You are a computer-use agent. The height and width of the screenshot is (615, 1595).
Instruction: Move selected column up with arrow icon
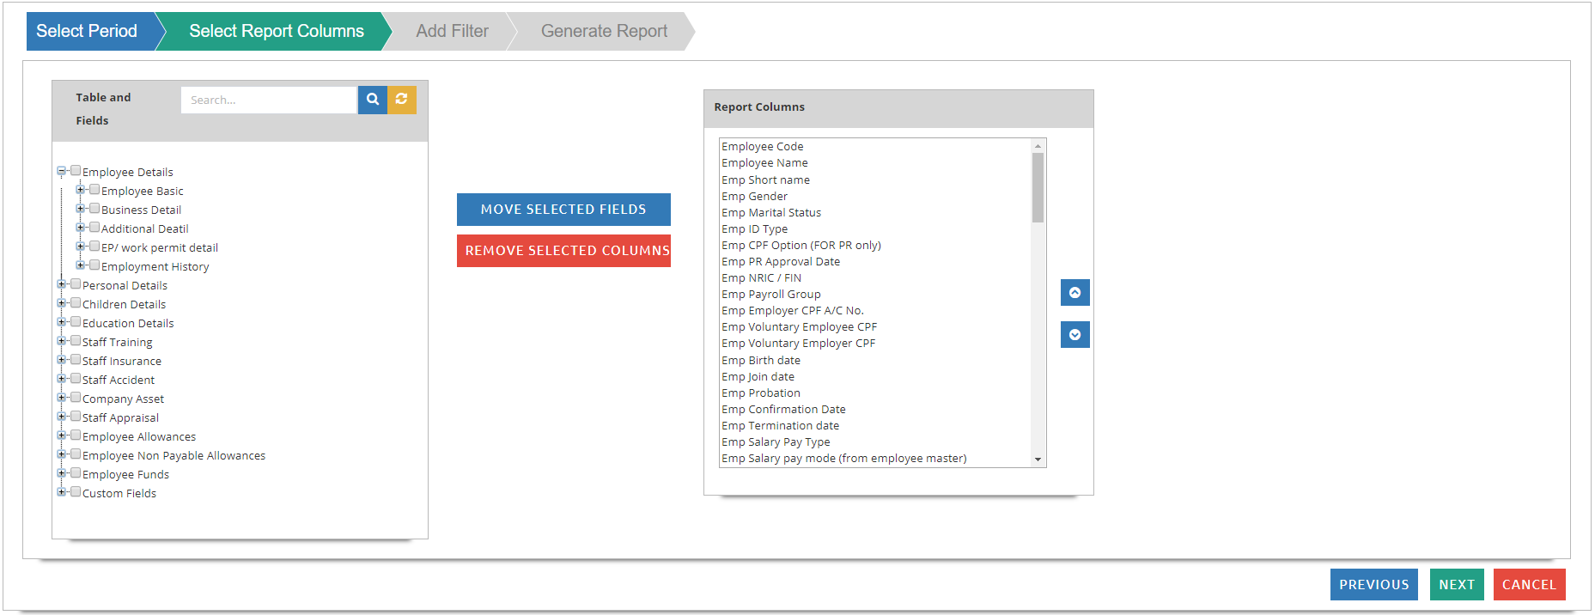pyautogui.click(x=1074, y=293)
